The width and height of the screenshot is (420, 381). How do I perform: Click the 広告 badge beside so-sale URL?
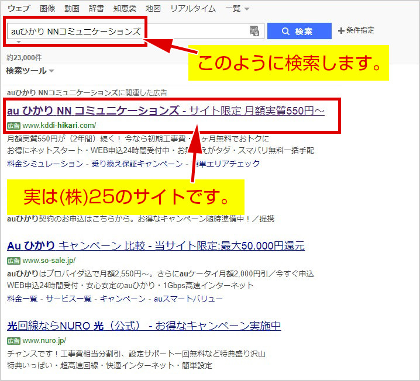[13, 261]
